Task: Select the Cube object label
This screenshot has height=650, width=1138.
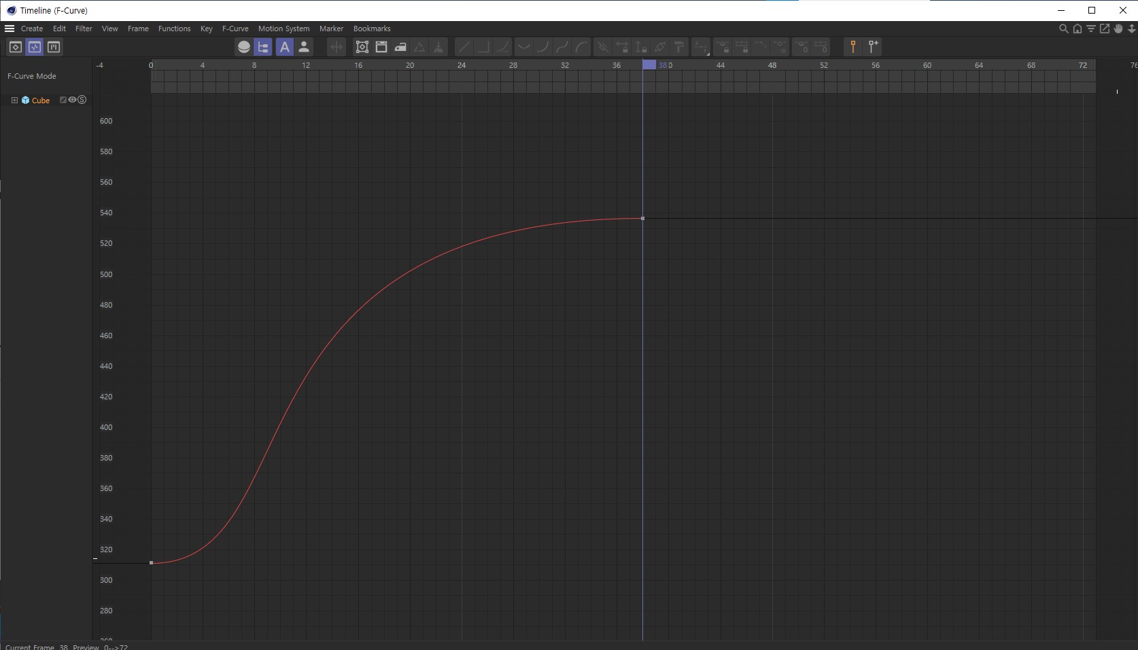Action: [41, 101]
